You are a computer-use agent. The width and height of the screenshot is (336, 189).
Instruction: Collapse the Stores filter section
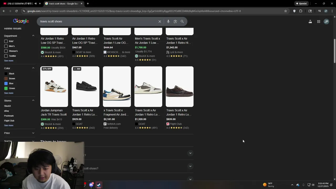point(33,101)
